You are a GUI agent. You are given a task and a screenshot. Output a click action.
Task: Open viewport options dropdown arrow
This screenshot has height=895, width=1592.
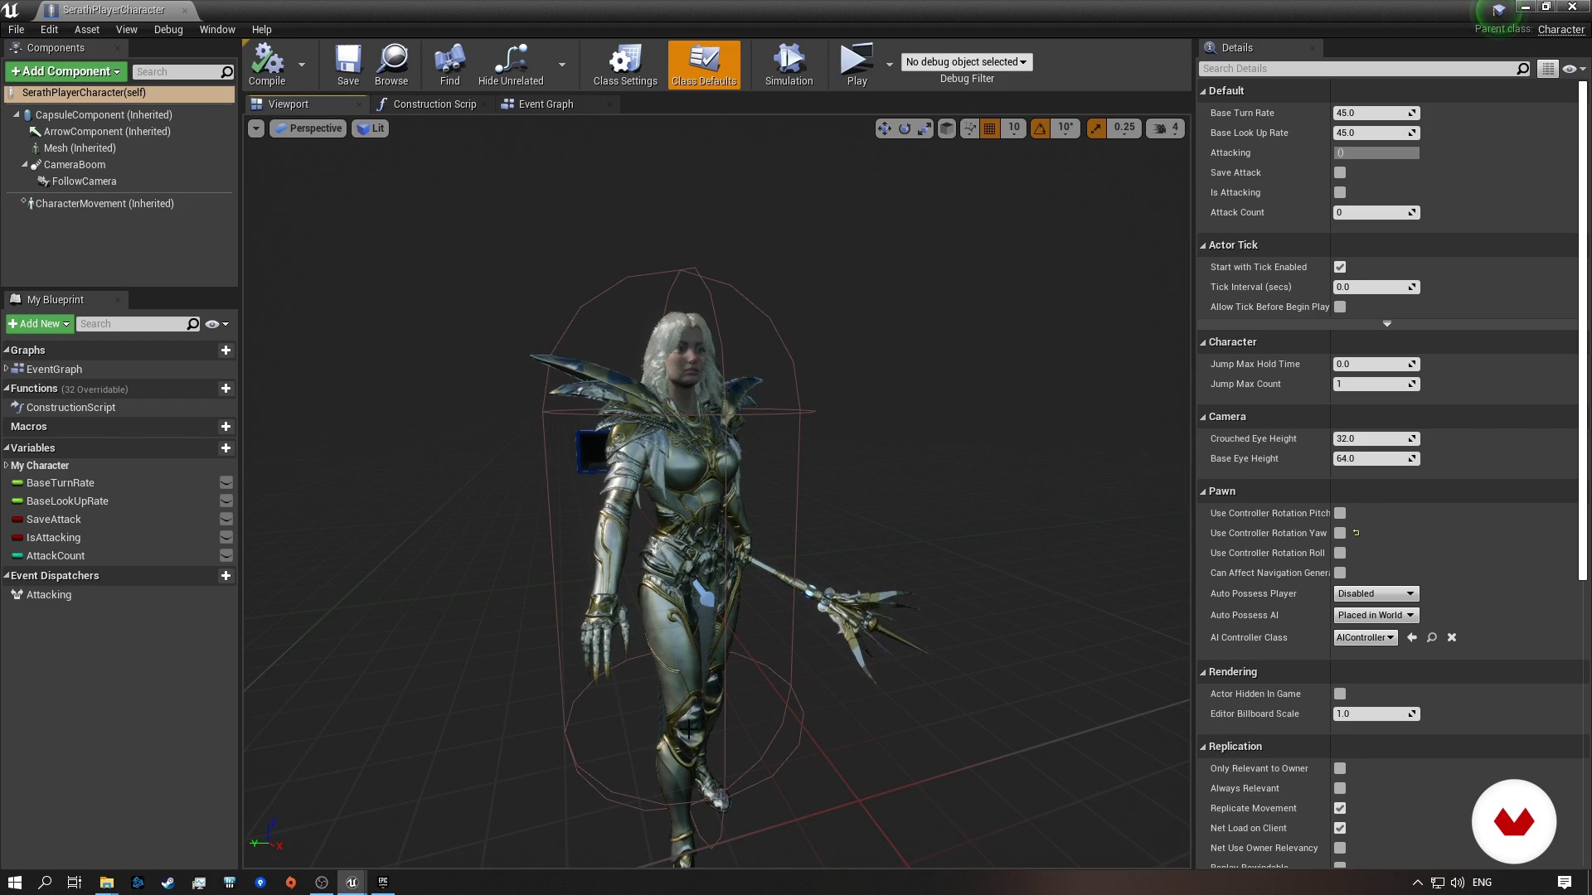[256, 128]
